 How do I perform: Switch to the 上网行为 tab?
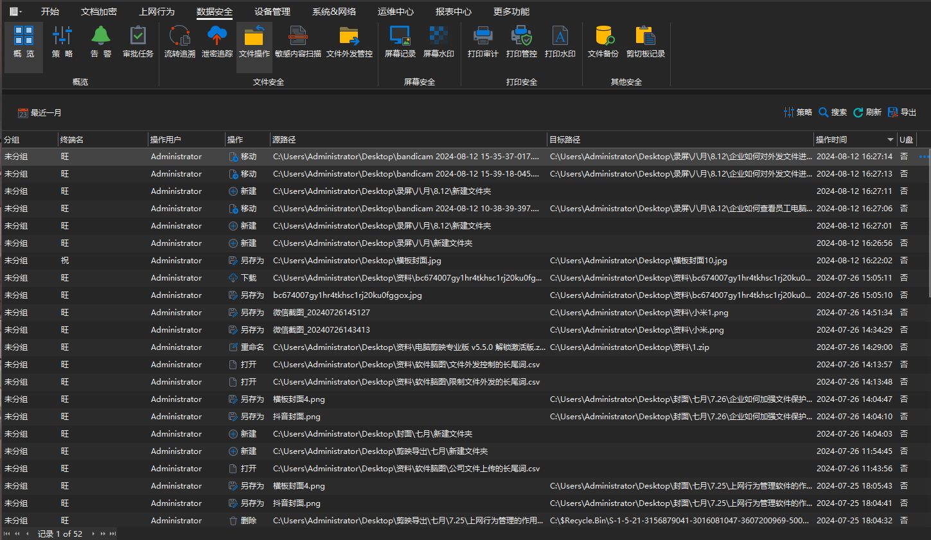[157, 12]
